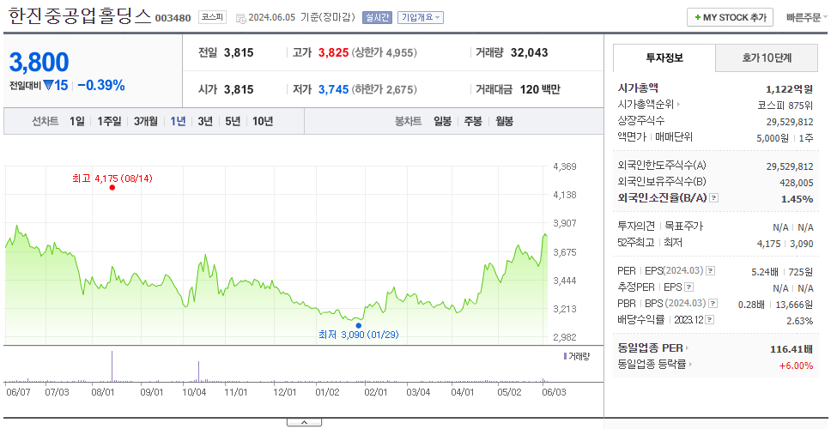Click the 외국인보유주식수 value 428,005
831x429 pixels.
(794, 183)
